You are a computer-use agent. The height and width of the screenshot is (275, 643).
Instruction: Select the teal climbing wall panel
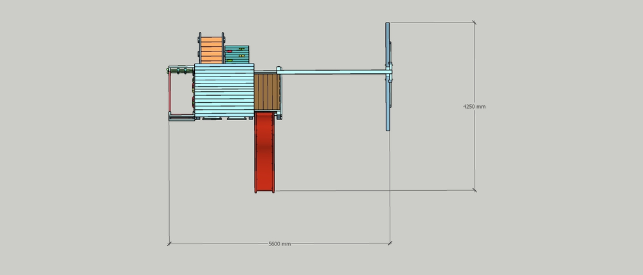[x=237, y=55]
